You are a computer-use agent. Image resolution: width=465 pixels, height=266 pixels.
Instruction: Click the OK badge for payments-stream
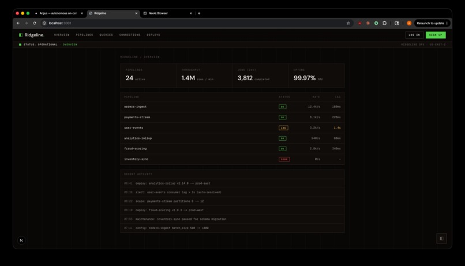282,117
